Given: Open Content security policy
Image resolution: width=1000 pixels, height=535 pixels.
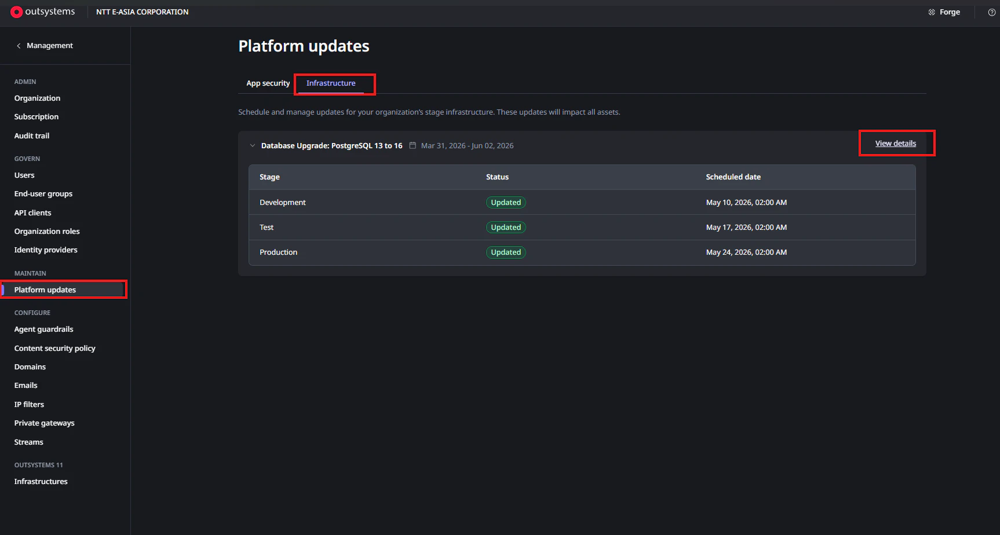Looking at the screenshot, I should click(x=55, y=349).
